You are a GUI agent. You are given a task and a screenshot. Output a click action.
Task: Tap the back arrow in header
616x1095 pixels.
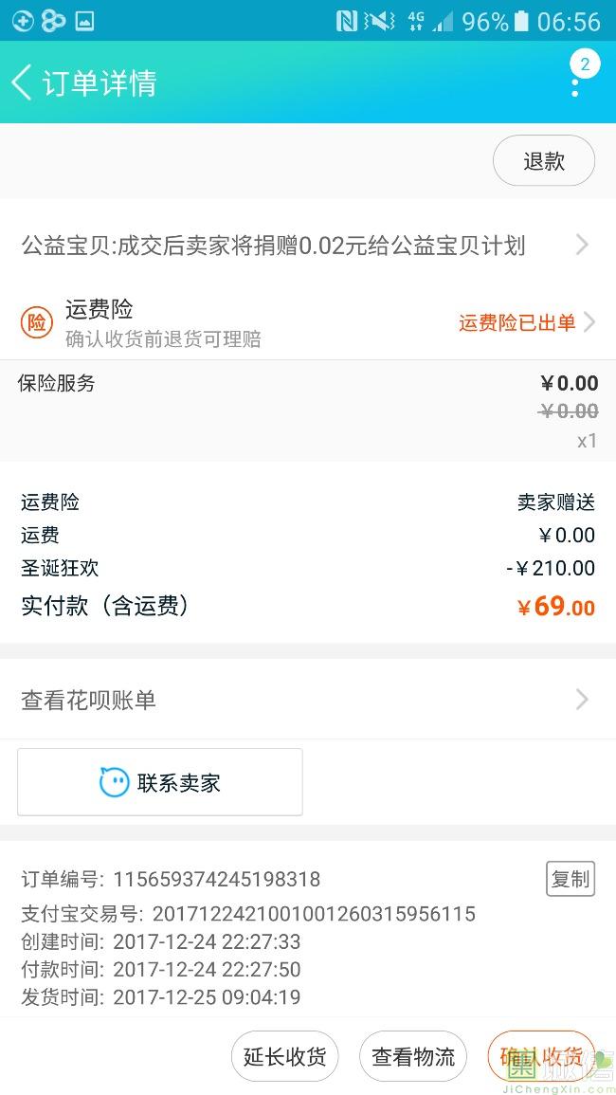23,82
